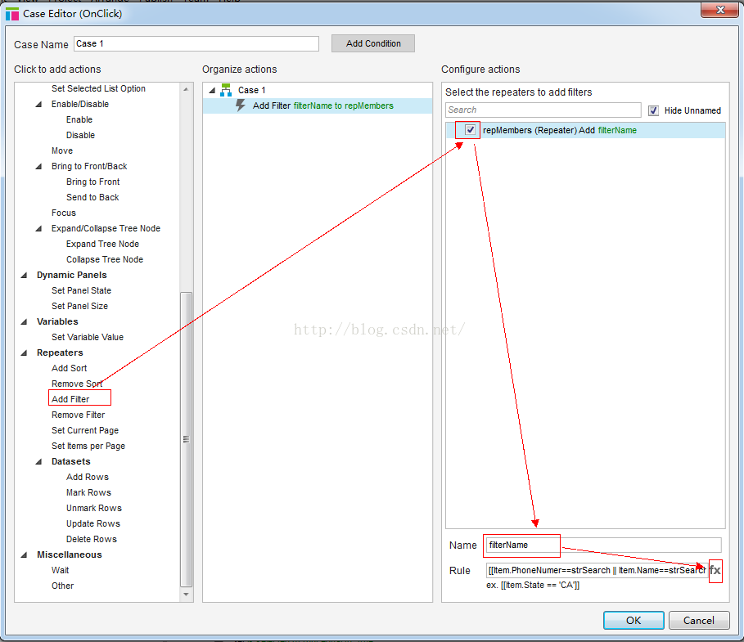Click the Case 1 label in Organize actions
Viewport: 744px width, 642px height.
coord(251,90)
